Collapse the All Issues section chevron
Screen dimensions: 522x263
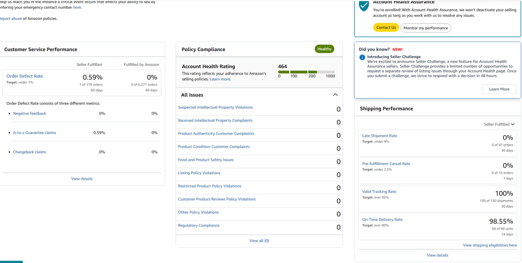point(335,95)
